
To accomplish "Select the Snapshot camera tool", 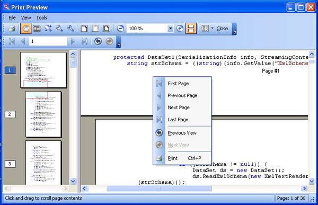I will click(x=37, y=29).
